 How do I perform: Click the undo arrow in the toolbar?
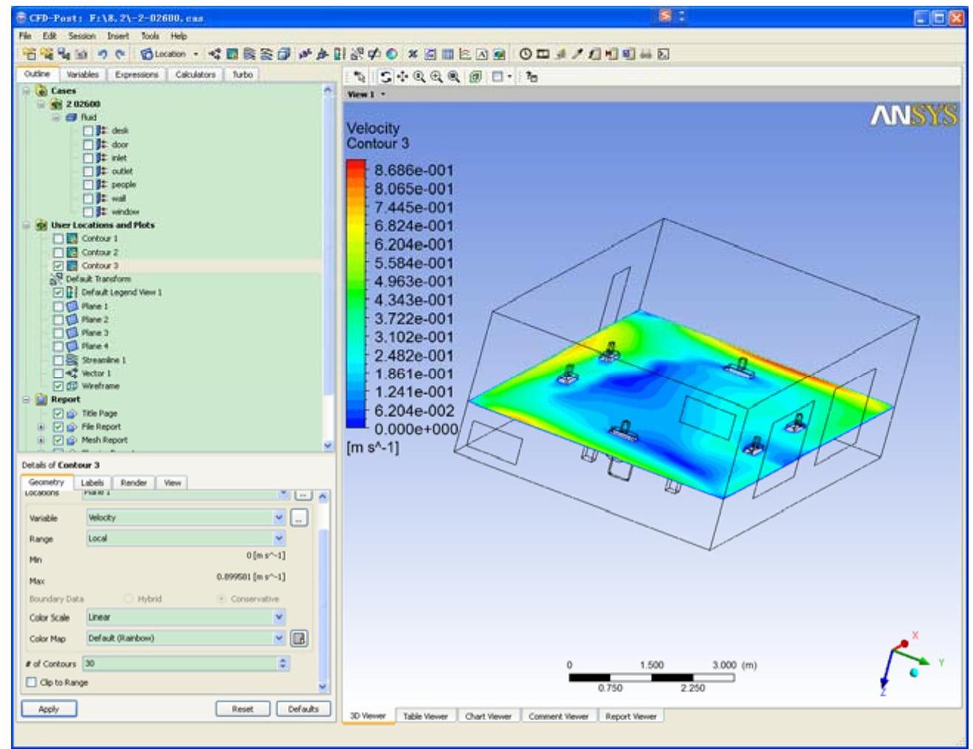pos(103,54)
